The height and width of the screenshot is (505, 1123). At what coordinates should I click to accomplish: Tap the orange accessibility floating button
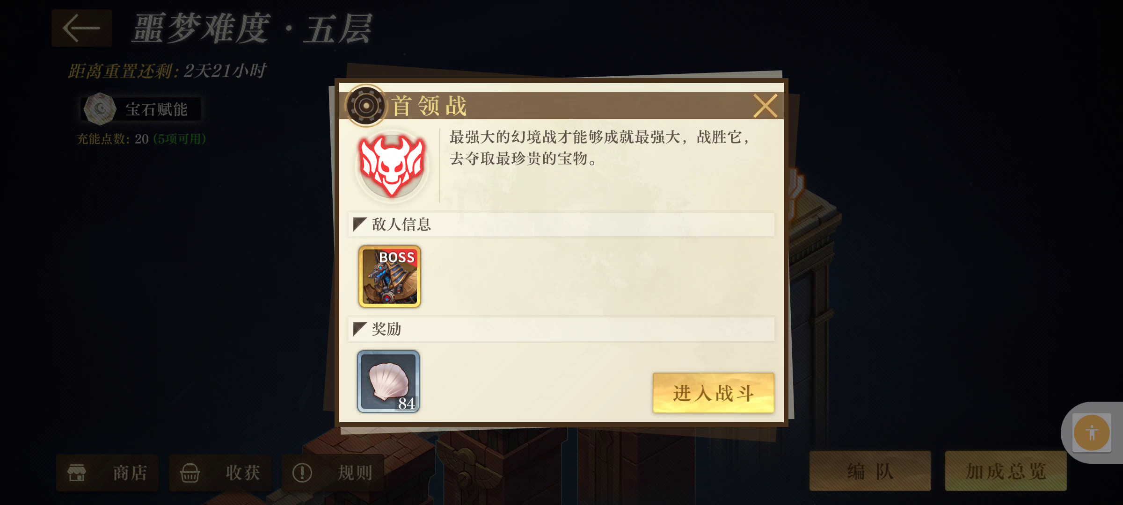click(x=1092, y=433)
